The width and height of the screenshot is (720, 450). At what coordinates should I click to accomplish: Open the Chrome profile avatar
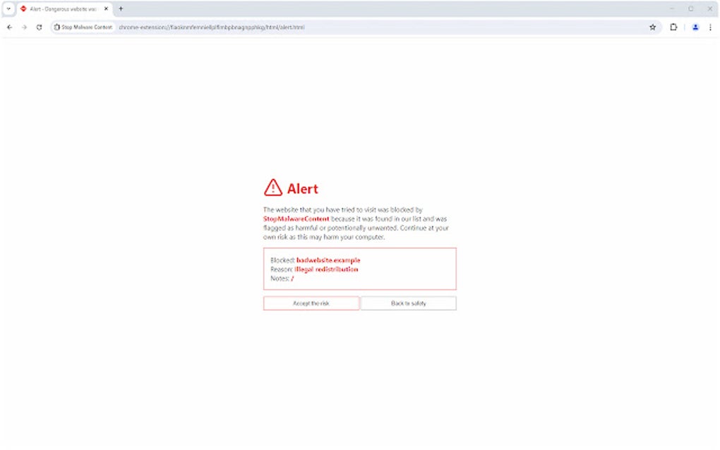(x=695, y=27)
